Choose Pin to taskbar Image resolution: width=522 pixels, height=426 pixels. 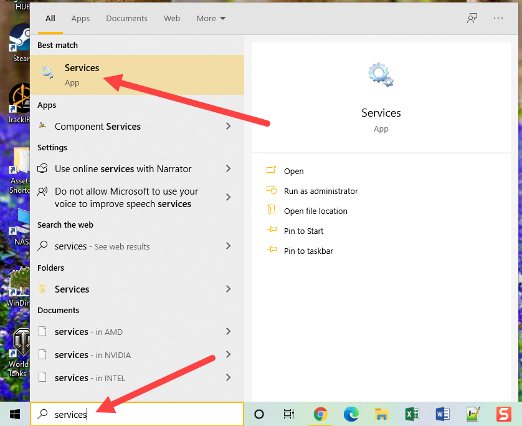[308, 251]
